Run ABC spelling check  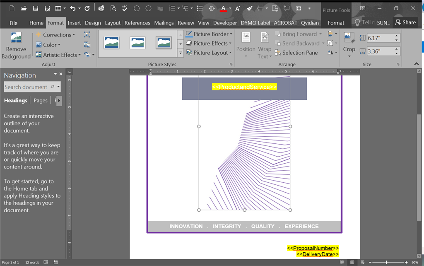(x=125, y=9)
